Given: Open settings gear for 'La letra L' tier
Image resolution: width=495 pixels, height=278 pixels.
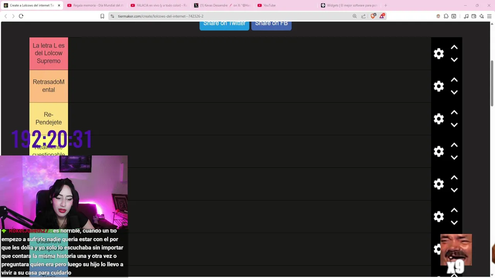Looking at the screenshot, I should click(x=439, y=54).
